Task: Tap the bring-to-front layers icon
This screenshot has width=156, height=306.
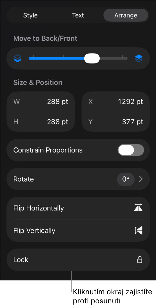Action: 139,58
